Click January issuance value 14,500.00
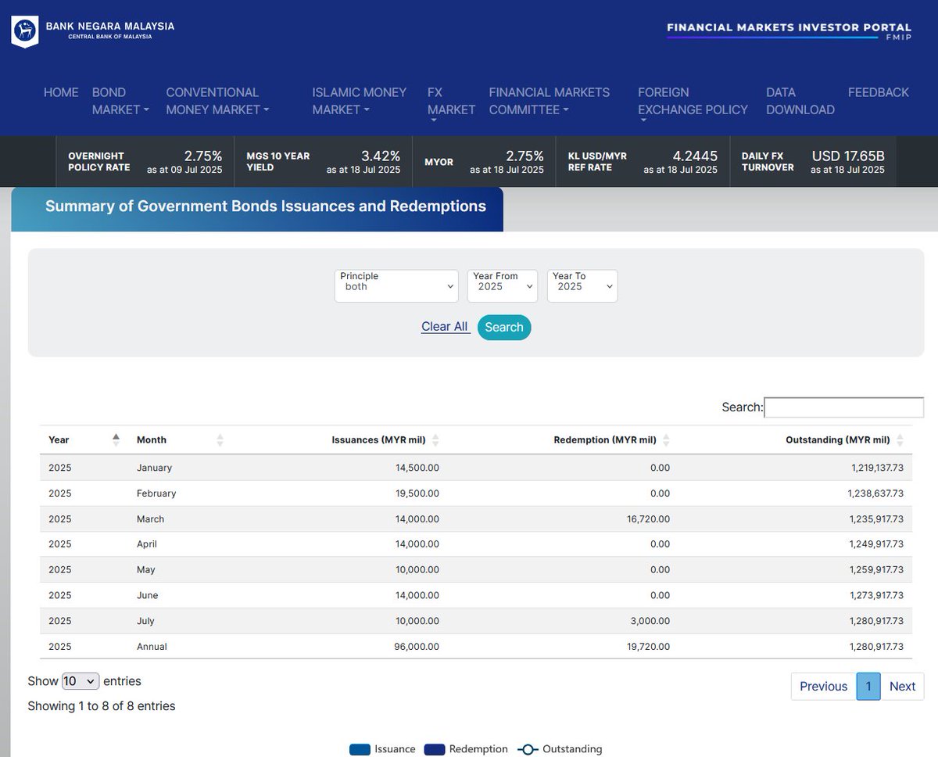 click(x=417, y=468)
